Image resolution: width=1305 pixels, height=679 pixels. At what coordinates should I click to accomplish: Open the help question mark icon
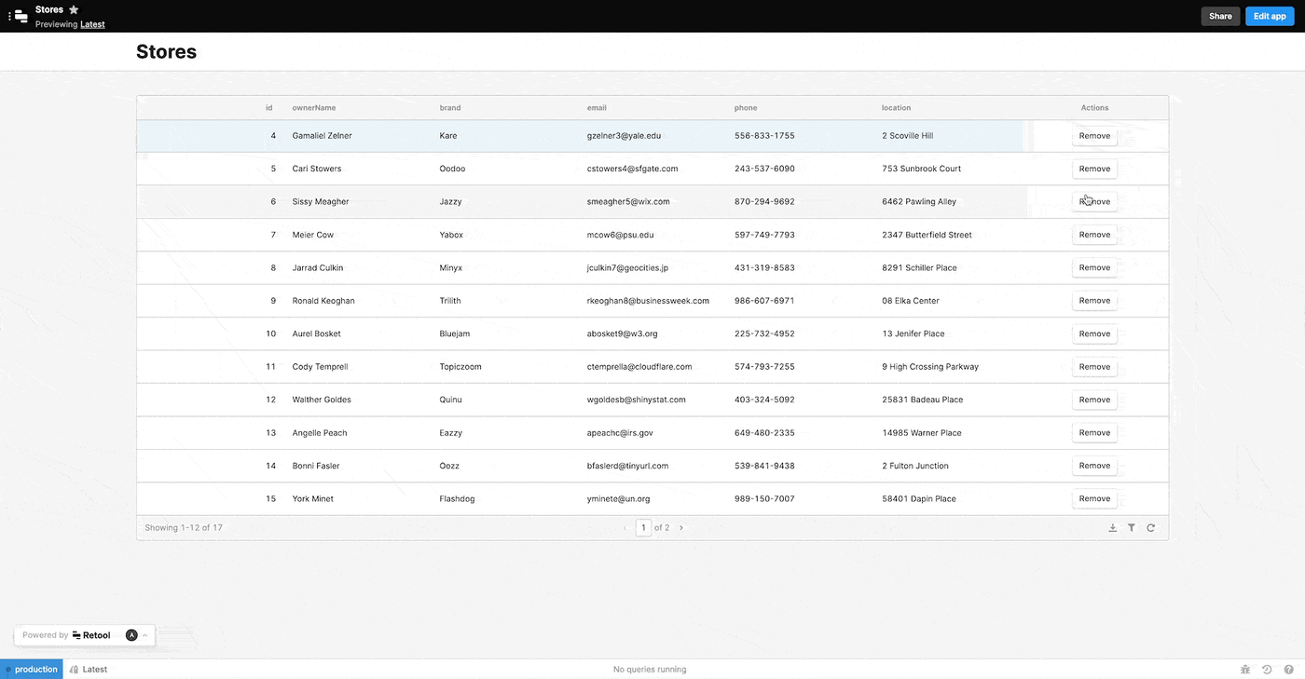(1289, 669)
